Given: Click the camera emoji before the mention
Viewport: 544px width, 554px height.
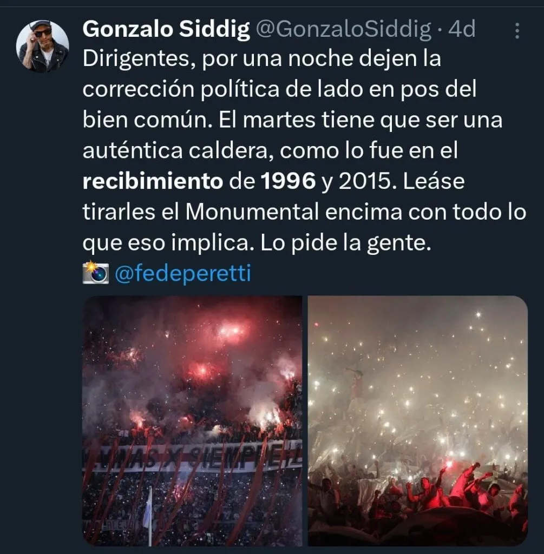Looking at the screenshot, I should click(95, 274).
